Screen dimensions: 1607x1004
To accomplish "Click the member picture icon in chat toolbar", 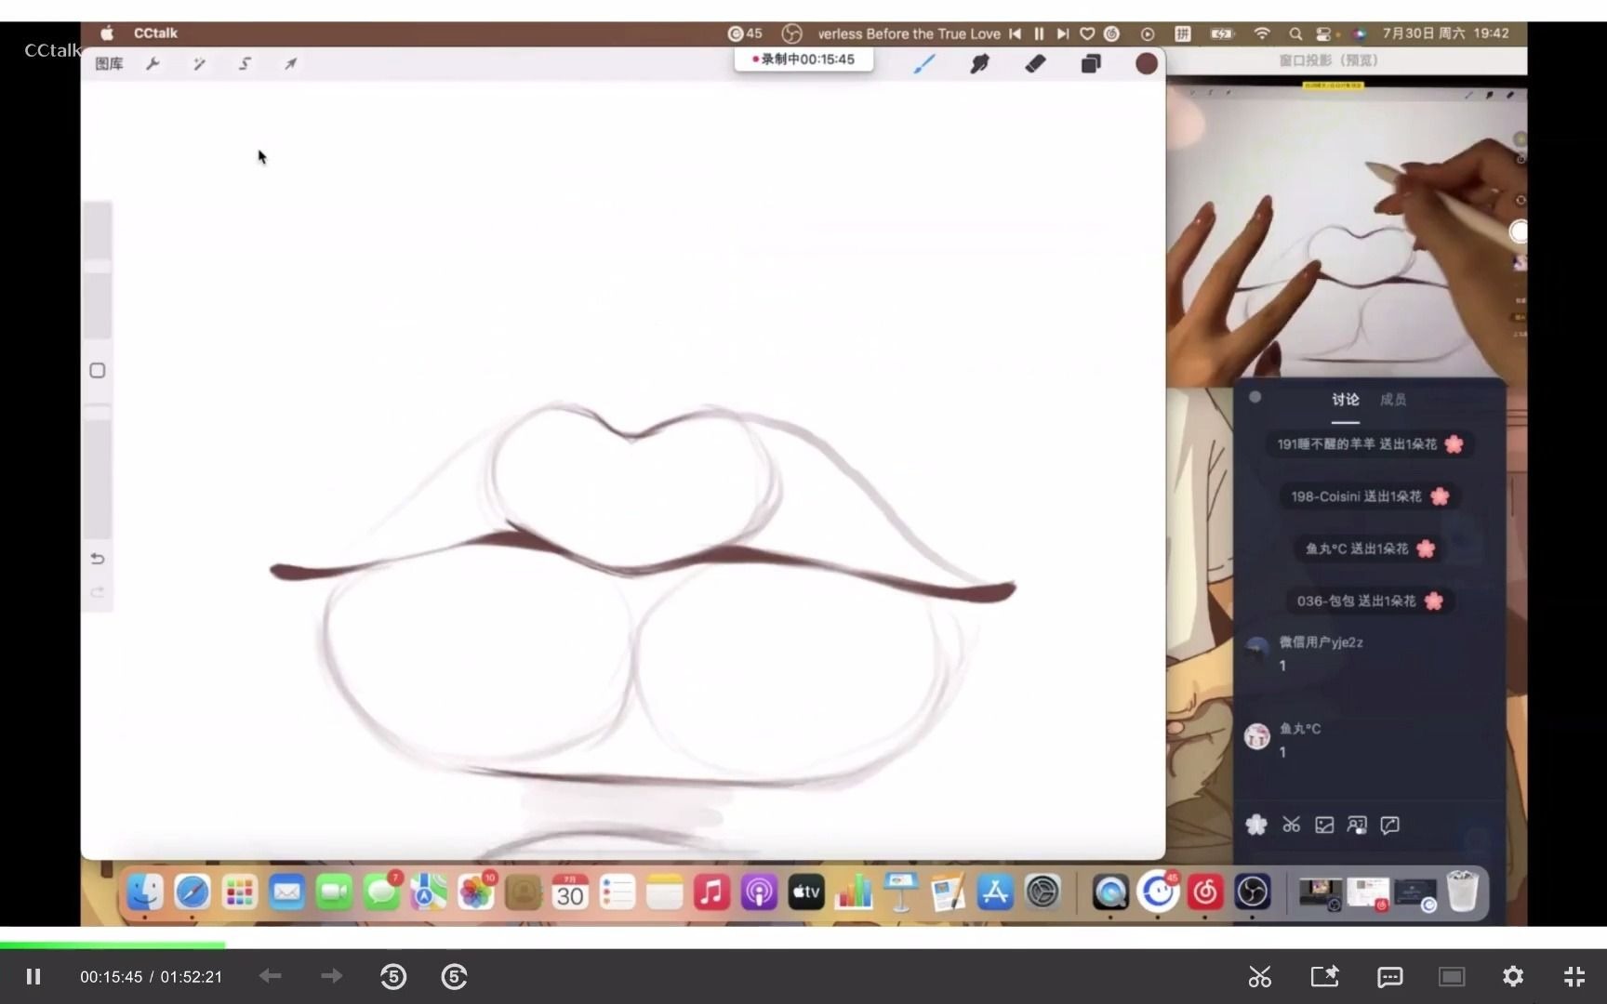I will pyautogui.click(x=1357, y=825).
